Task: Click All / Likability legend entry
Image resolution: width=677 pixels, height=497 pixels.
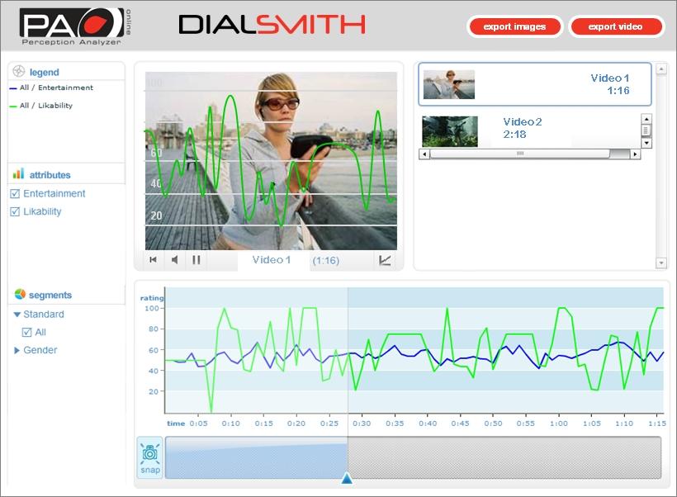Action: [x=41, y=106]
